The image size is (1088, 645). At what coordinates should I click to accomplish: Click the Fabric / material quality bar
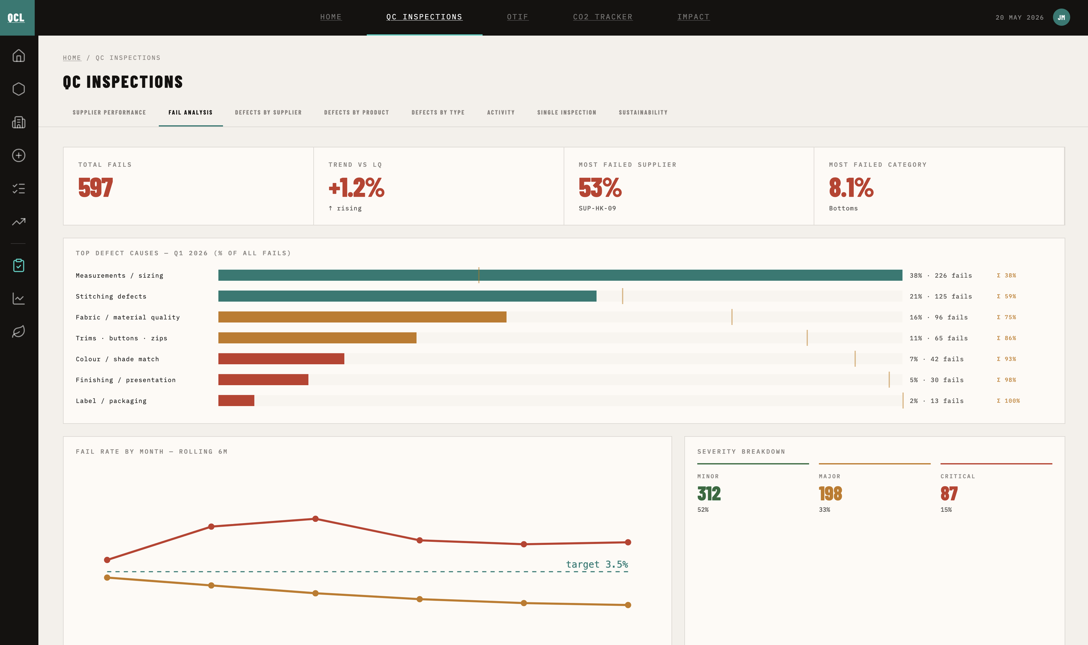(362, 317)
